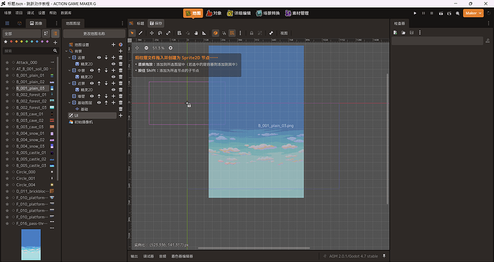Open the 全部 filter dropdown
Image resolution: width=494 pixels, height=262 pixels.
(x=21, y=34)
